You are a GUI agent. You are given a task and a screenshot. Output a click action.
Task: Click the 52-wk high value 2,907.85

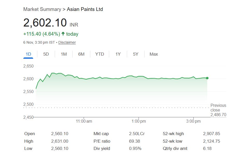point(211,134)
